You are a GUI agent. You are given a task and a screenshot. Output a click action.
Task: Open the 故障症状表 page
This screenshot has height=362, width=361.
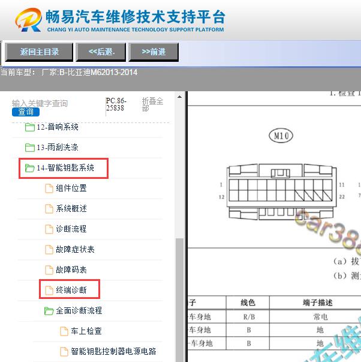pos(75,249)
